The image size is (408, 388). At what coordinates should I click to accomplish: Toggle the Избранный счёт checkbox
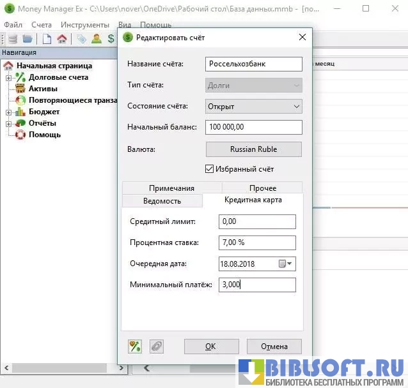click(209, 169)
